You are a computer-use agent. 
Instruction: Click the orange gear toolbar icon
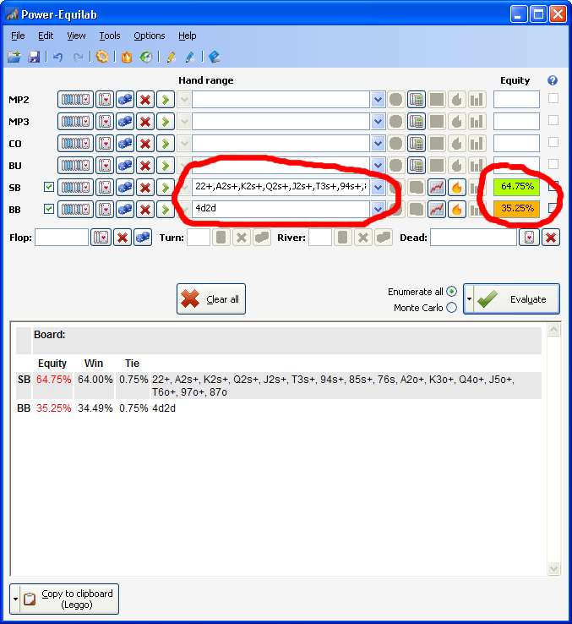pyautogui.click(x=102, y=57)
